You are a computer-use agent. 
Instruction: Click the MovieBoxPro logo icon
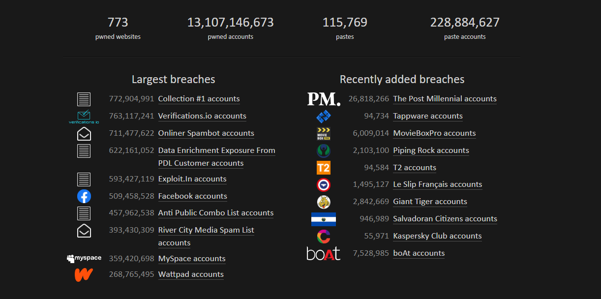324,133
